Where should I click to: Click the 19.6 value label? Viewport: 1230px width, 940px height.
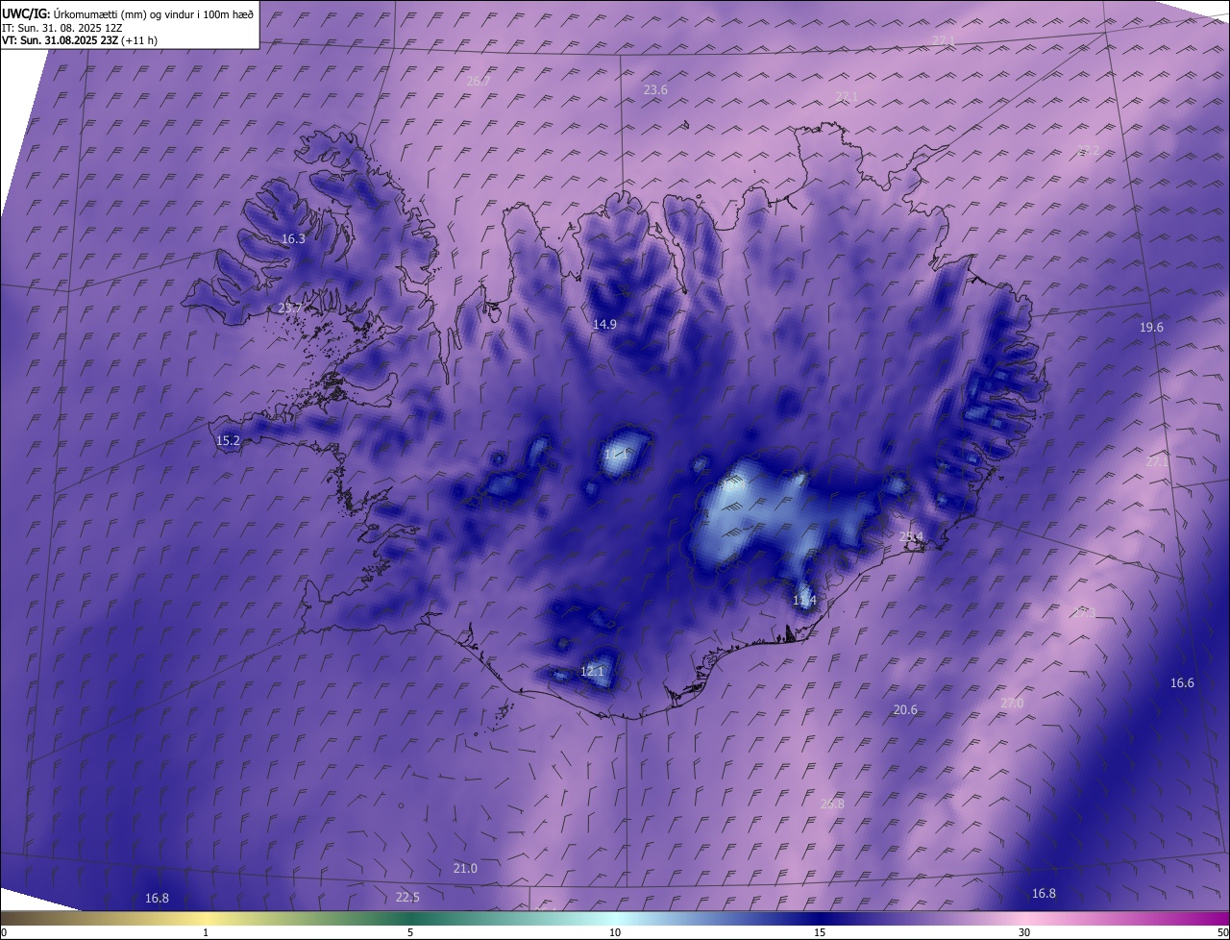point(1151,328)
